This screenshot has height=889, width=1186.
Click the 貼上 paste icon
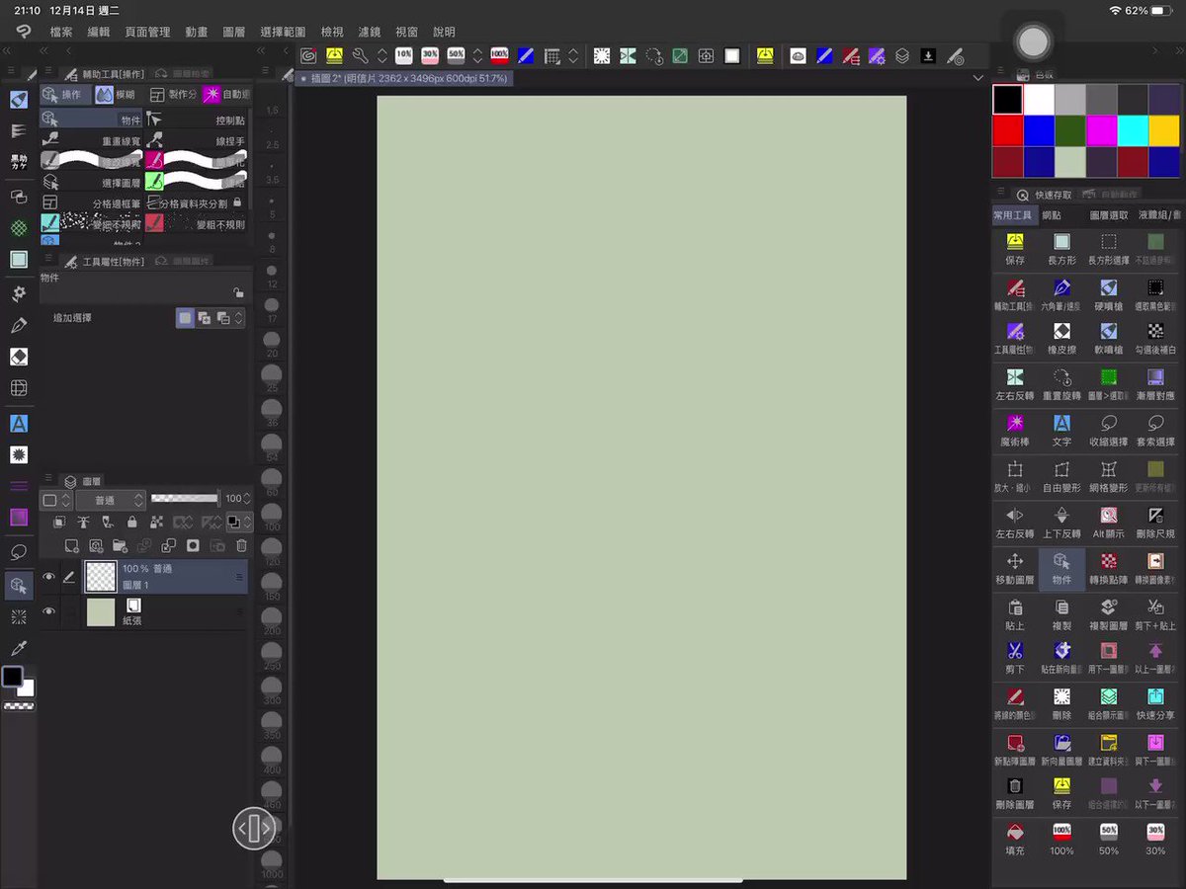(x=1015, y=607)
